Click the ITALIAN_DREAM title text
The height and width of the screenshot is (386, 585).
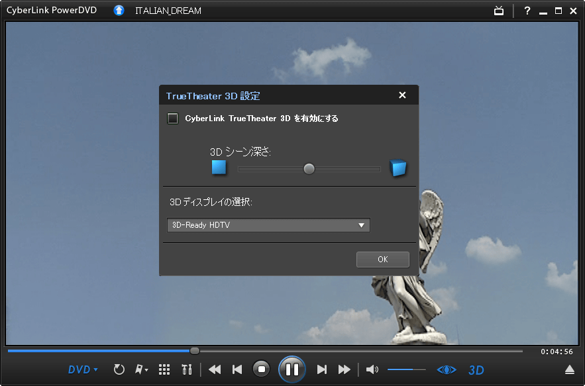coord(168,11)
